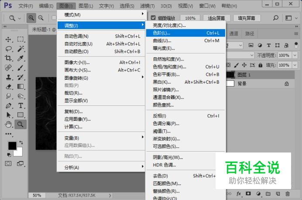
Task: Click the Delete layer trash icon
Action: click(x=287, y=194)
